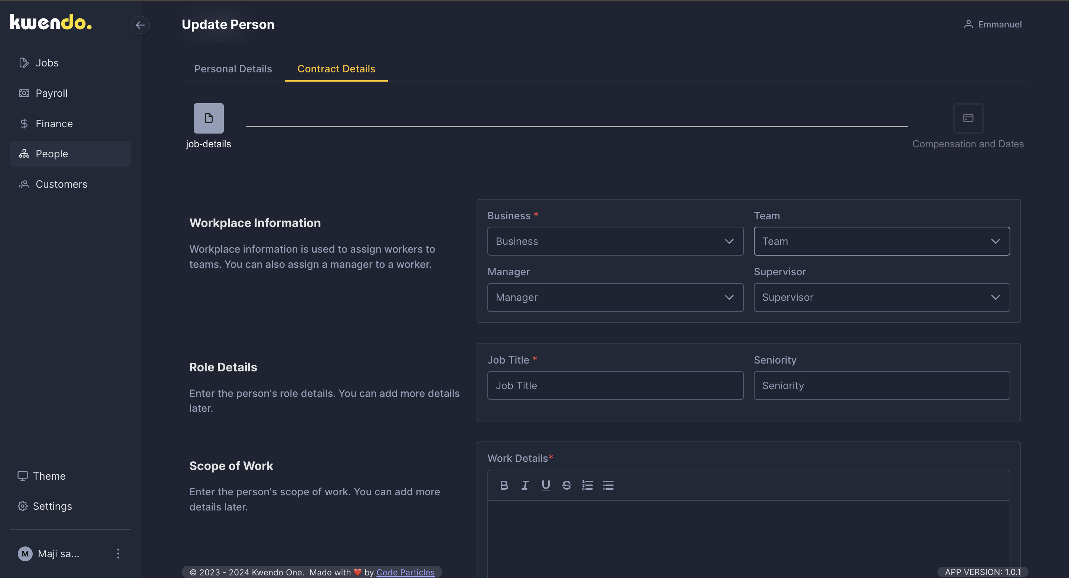This screenshot has height=578, width=1069.
Task: Click the M avatar for Maji sa...
Action: click(25, 554)
